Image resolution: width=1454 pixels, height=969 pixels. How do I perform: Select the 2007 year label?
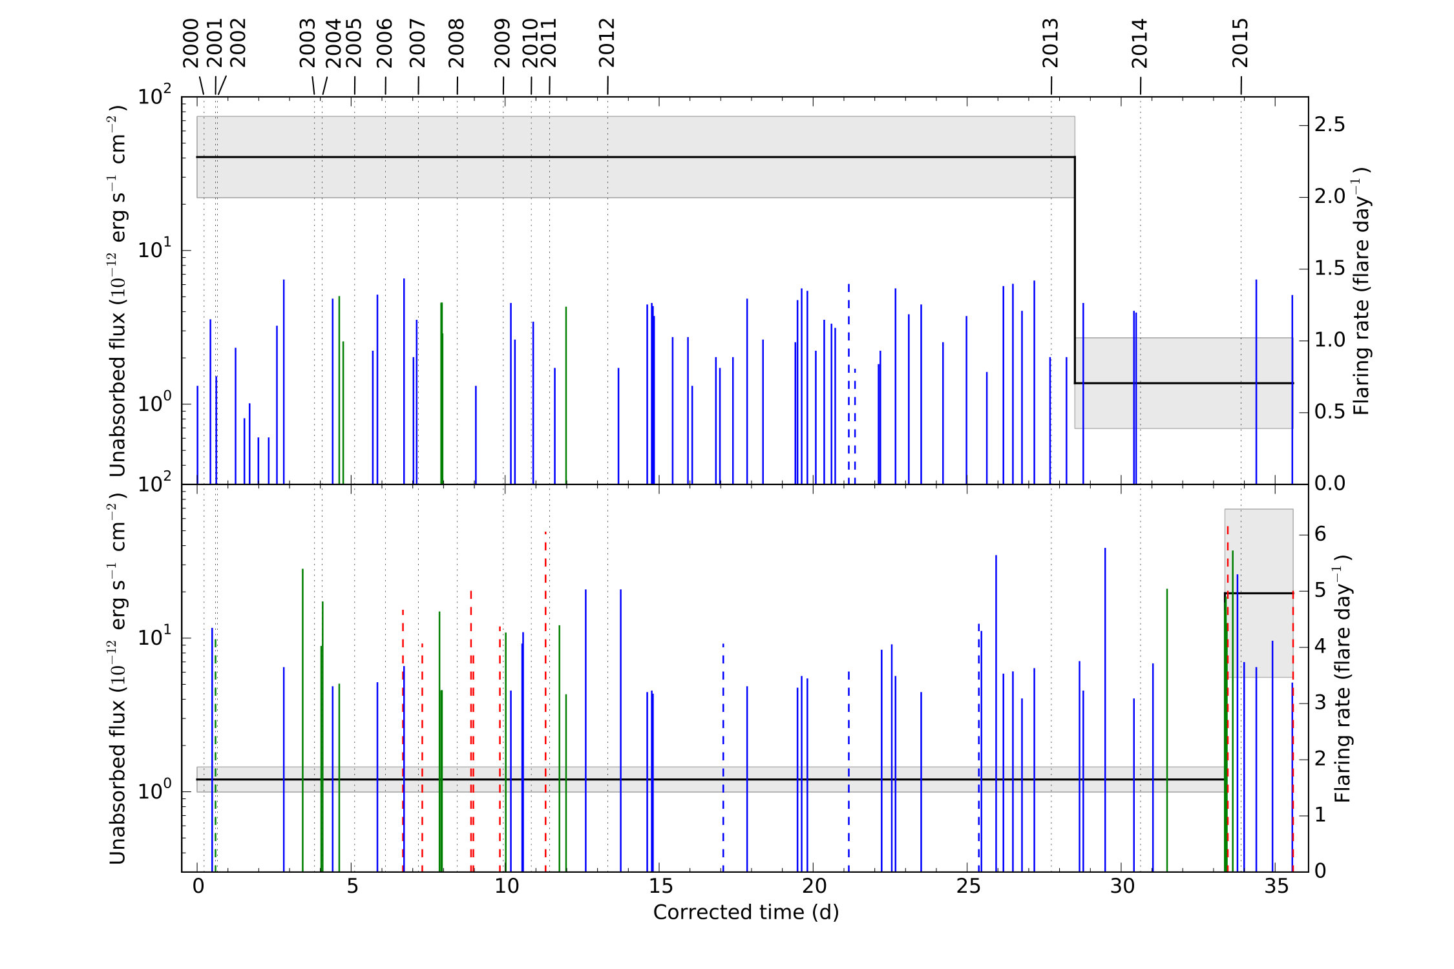click(x=418, y=43)
